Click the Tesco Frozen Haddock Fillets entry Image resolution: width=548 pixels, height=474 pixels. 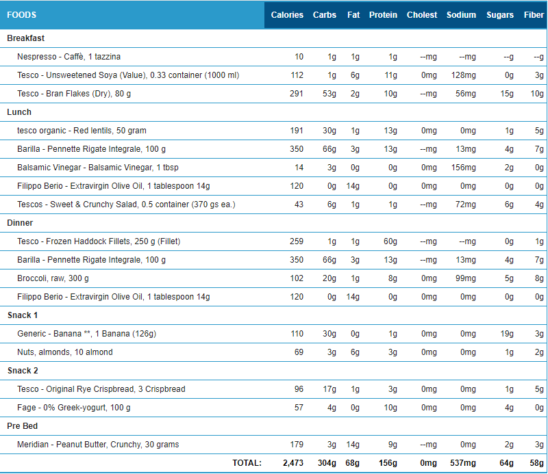coord(99,241)
